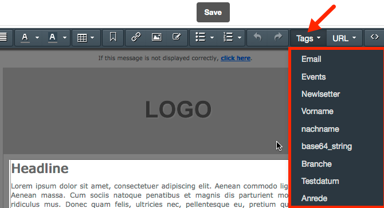The width and height of the screenshot is (384, 208).
Task: Open the insert table grid icon
Action: click(82, 38)
